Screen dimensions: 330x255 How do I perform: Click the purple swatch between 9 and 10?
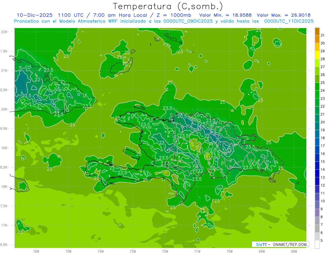317,205
